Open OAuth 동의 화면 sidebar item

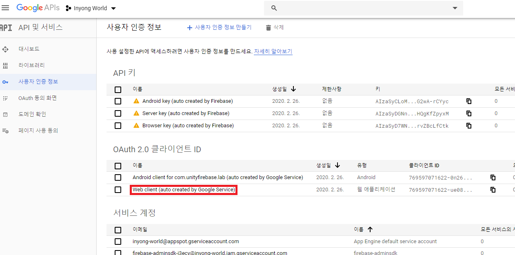click(38, 98)
